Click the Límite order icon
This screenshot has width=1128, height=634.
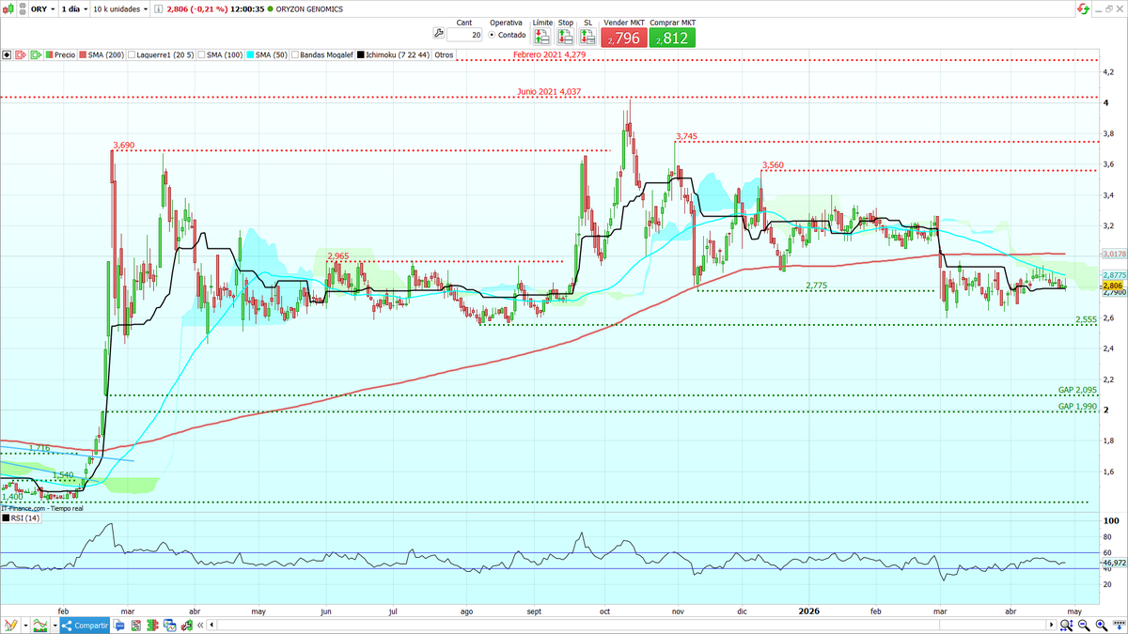542,37
